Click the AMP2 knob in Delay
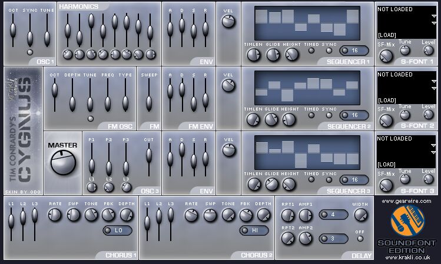 tap(306, 239)
